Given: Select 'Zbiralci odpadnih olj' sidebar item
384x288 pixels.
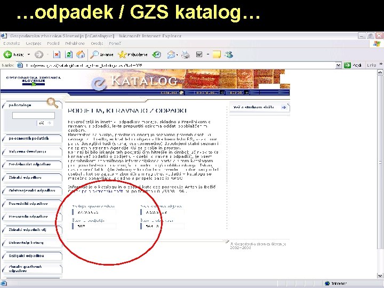Looking at the screenshot, I should [x=32, y=230].
